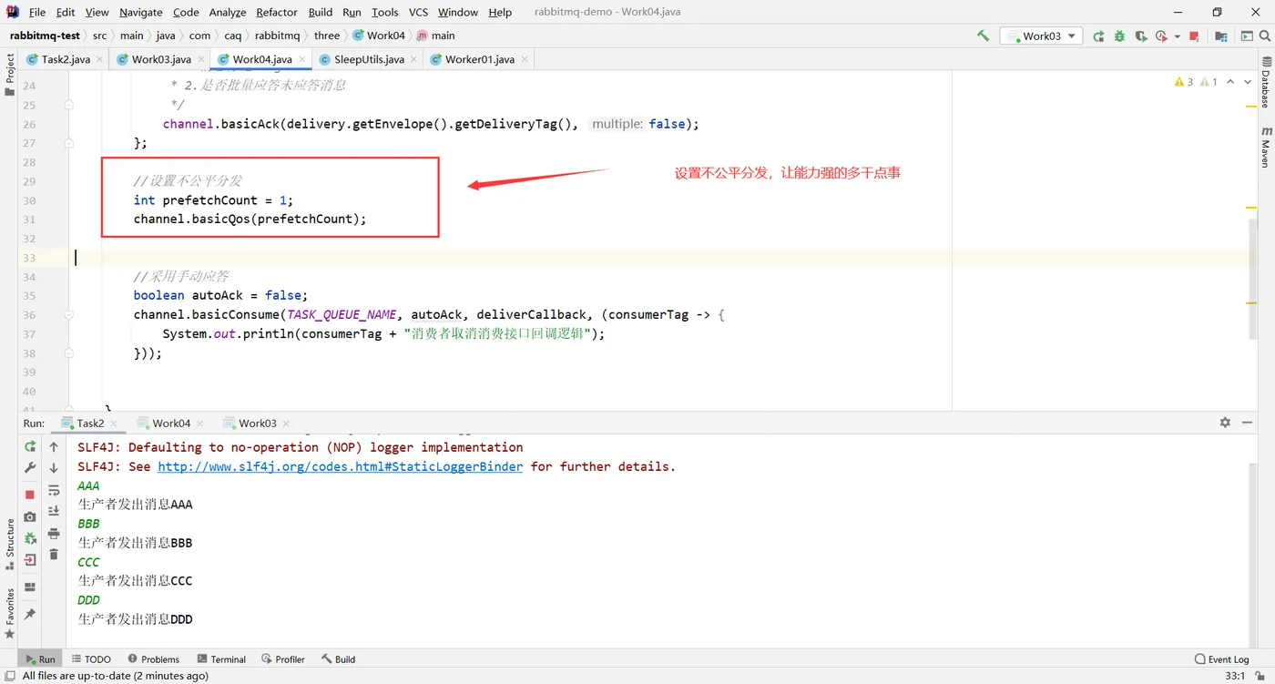This screenshot has height=684, width=1275.
Task: Open the VCS menu
Action: pos(418,12)
